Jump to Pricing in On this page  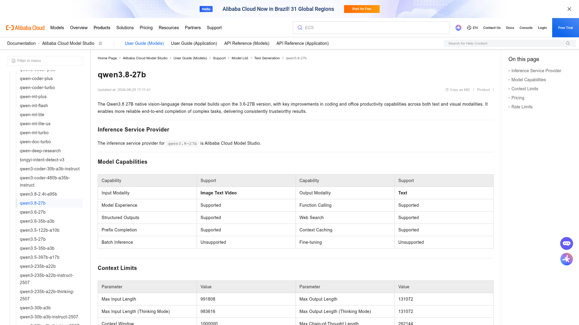tap(518, 98)
